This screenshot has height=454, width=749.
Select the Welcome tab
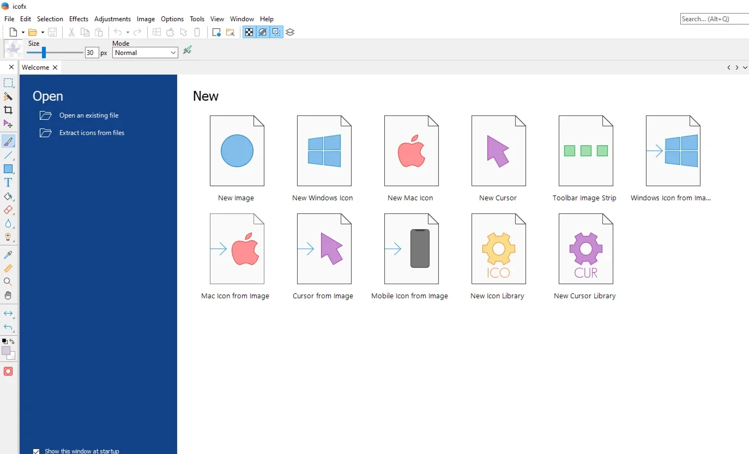[x=35, y=68]
